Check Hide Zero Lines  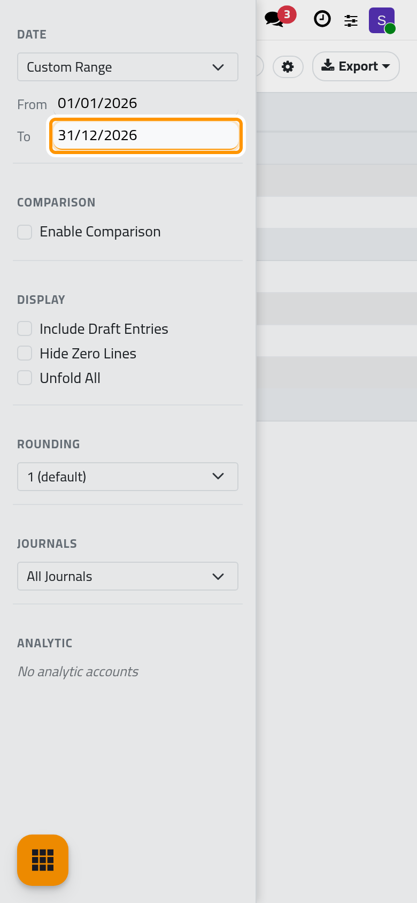[x=25, y=353]
